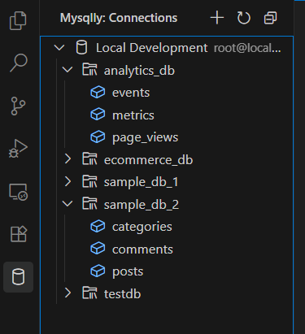Select the sample_db_1 database name
Screen dimensions: 305x334
(142, 182)
